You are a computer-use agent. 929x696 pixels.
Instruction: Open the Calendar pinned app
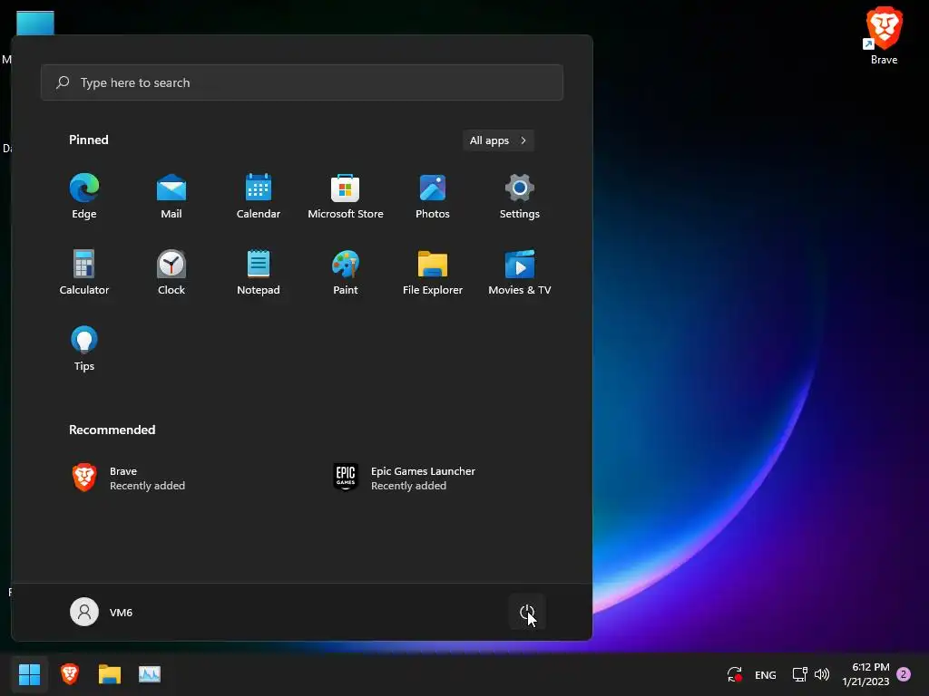pyautogui.click(x=259, y=197)
